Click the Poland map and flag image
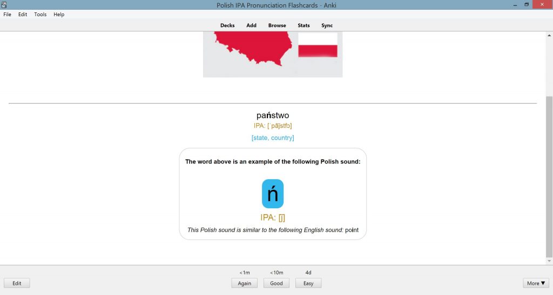The width and height of the screenshot is (553, 295). [273, 54]
